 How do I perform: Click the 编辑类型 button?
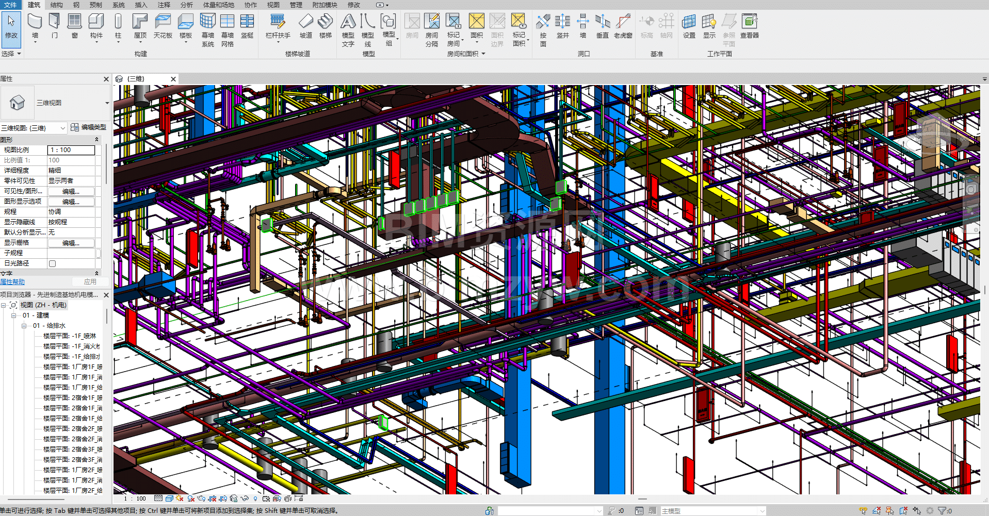coord(89,127)
